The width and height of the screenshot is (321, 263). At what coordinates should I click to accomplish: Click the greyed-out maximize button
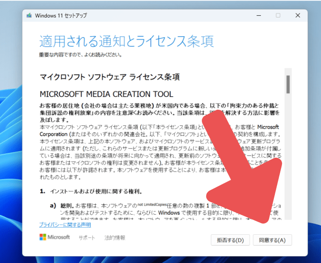[278, 15]
